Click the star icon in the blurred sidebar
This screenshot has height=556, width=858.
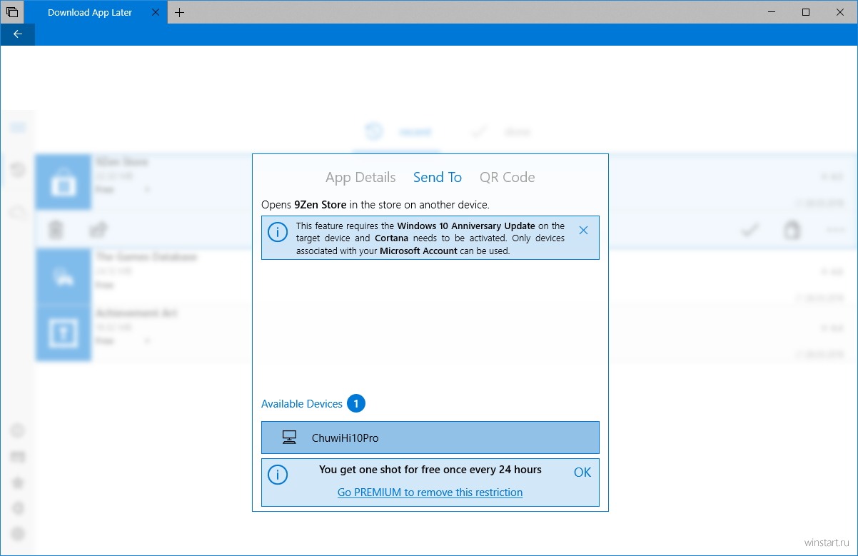pos(18,482)
